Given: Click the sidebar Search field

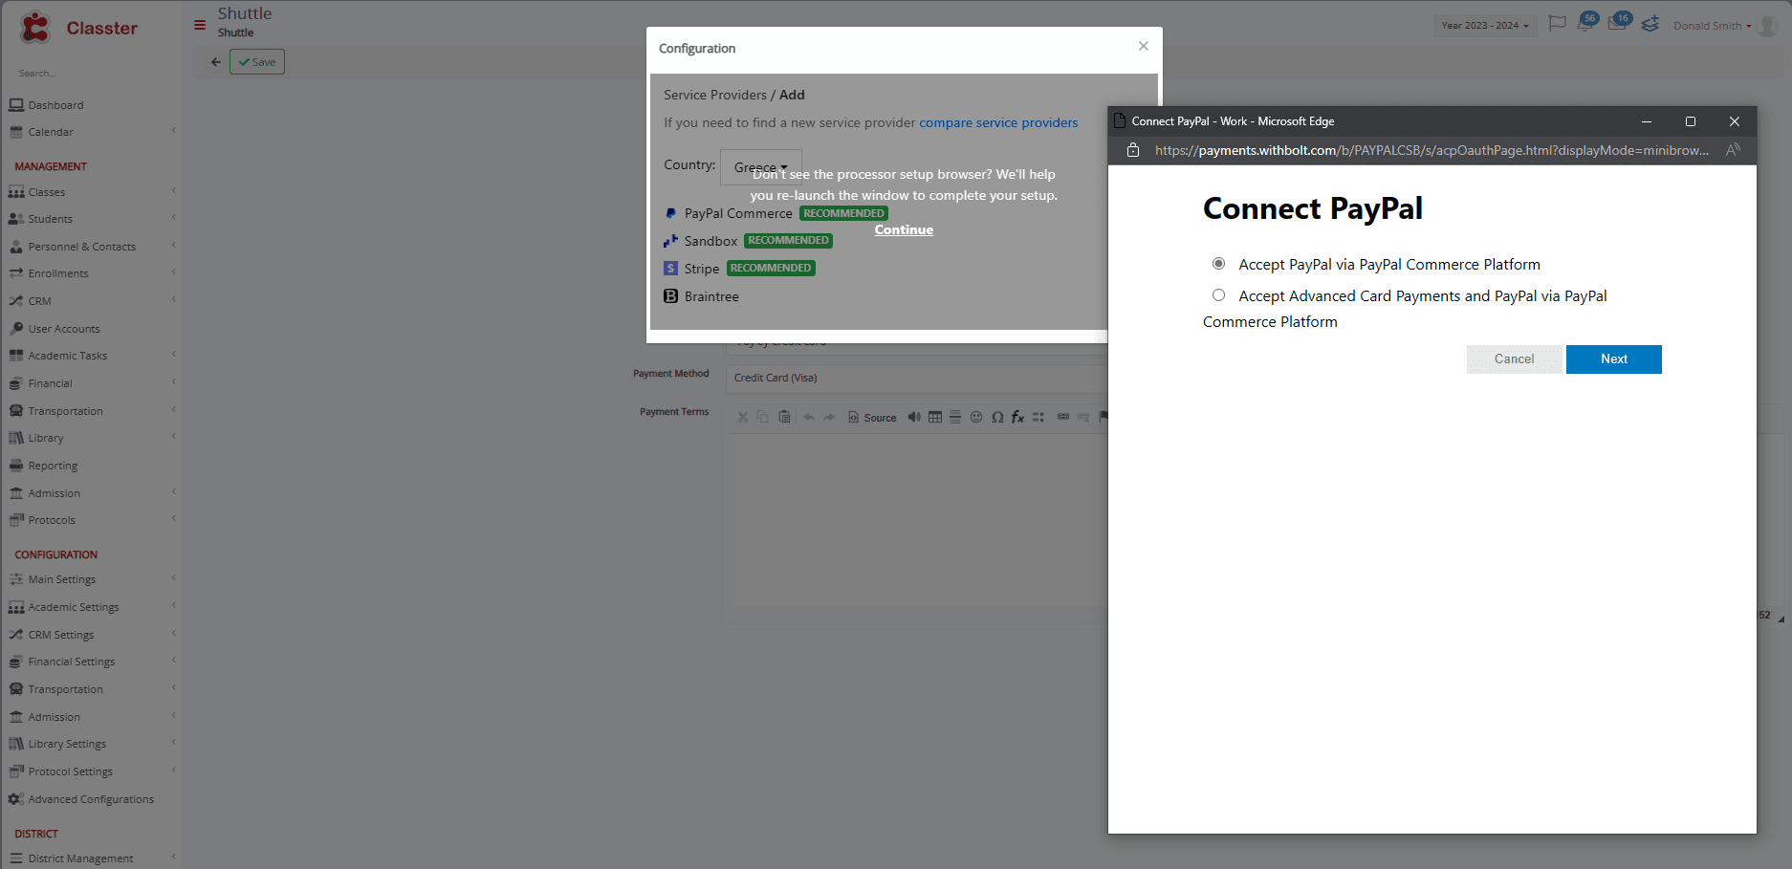Looking at the screenshot, I should pyautogui.click(x=91, y=73).
